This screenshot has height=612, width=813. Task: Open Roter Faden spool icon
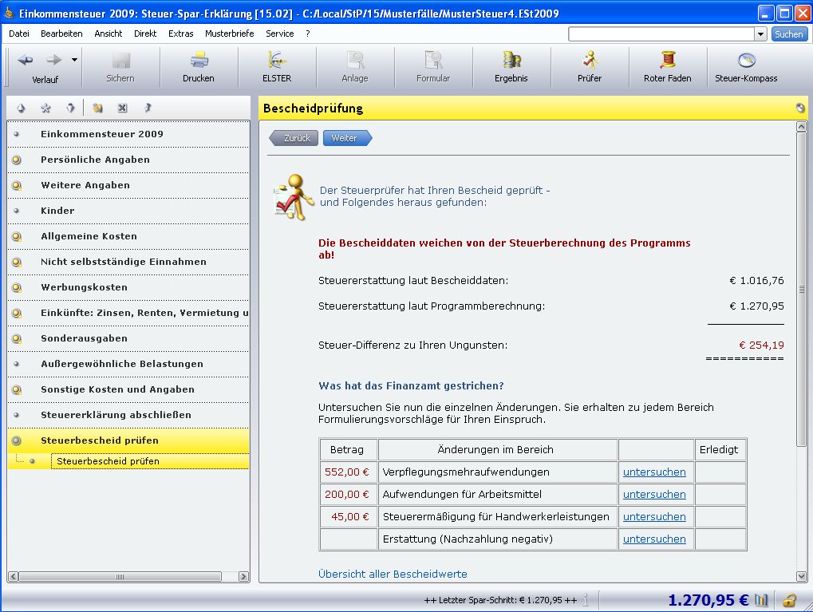(x=668, y=61)
